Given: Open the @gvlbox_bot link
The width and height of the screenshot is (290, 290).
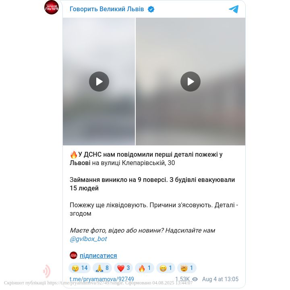Looking at the screenshot, I should point(88,239).
